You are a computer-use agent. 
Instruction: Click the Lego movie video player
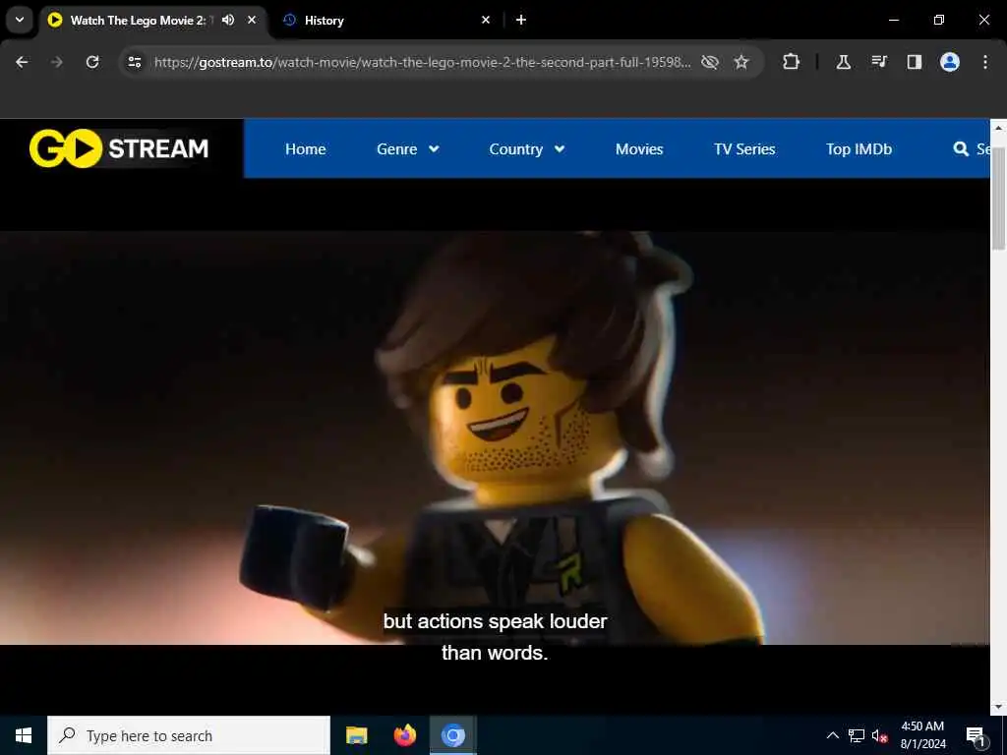(495, 437)
